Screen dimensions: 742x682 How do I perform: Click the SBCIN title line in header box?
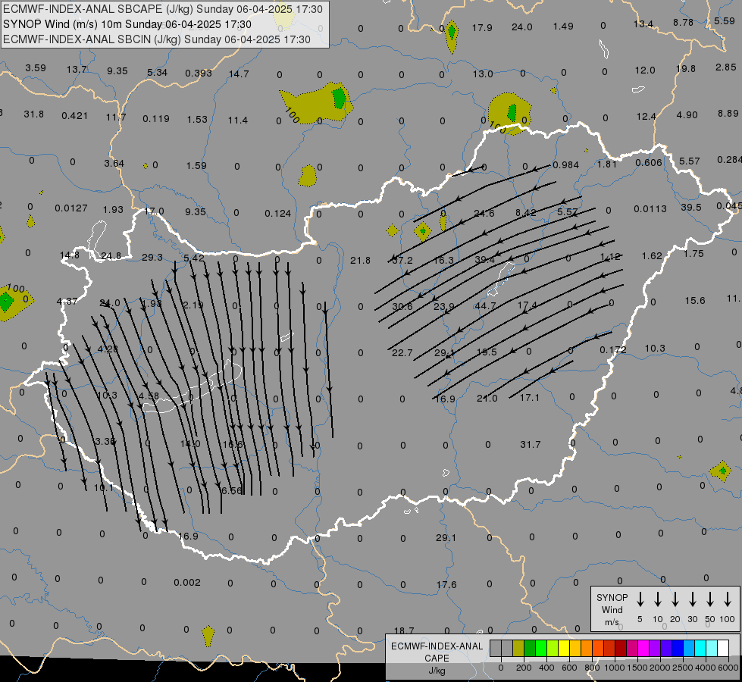(157, 39)
